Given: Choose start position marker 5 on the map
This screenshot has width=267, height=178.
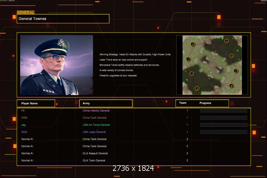Looking at the screenshot, I should click(227, 41).
